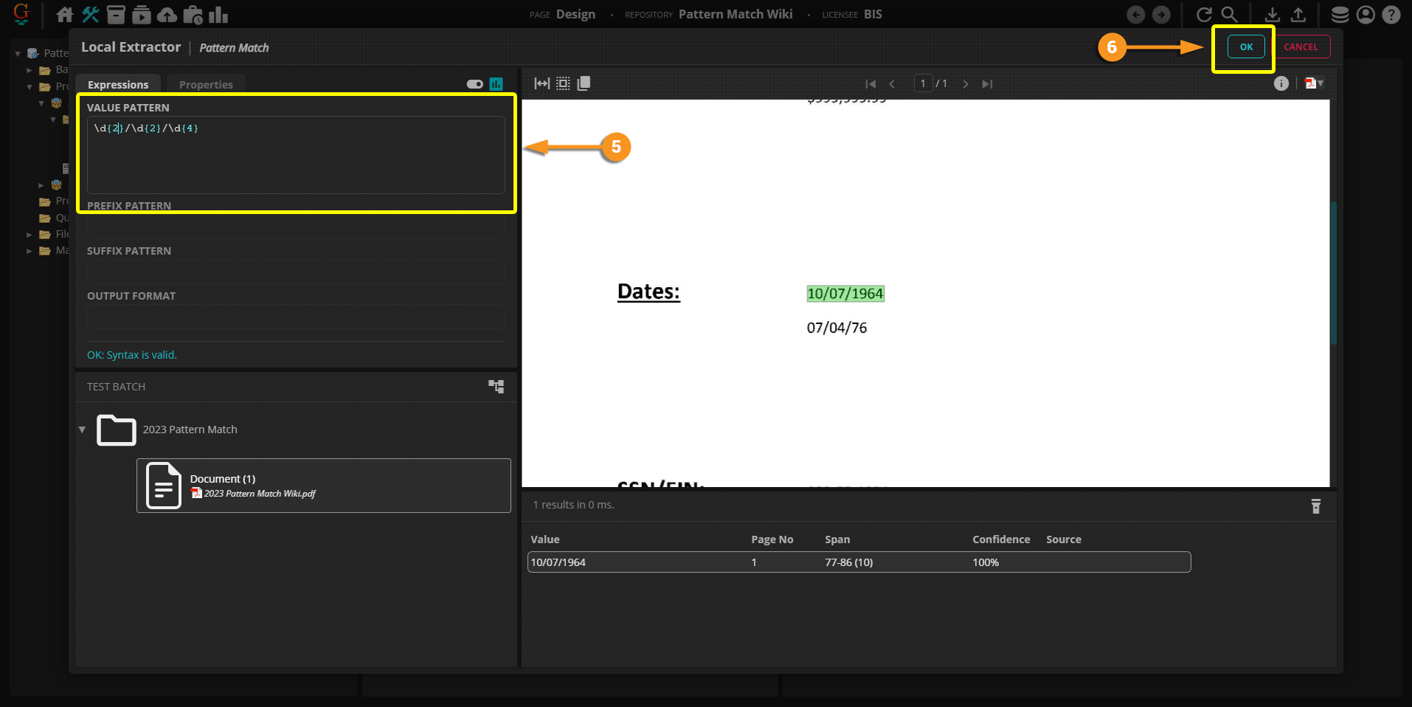Screen dimensions: 1412x707
Task: Click the page number box
Action: pos(923,83)
